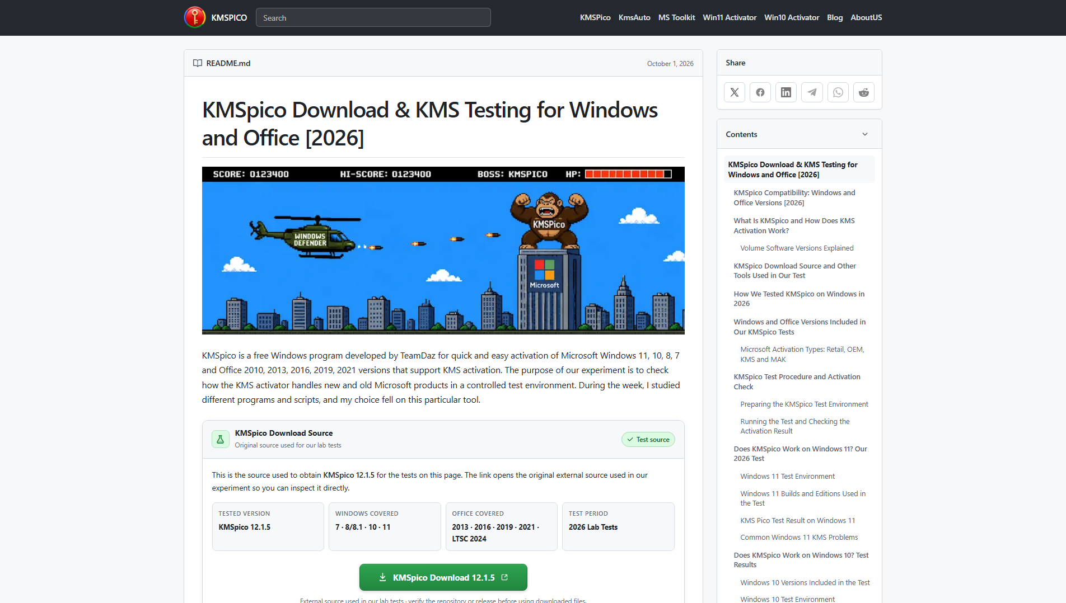1066x603 pixels.
Task: Share the page via Telegram
Action: pos(812,92)
